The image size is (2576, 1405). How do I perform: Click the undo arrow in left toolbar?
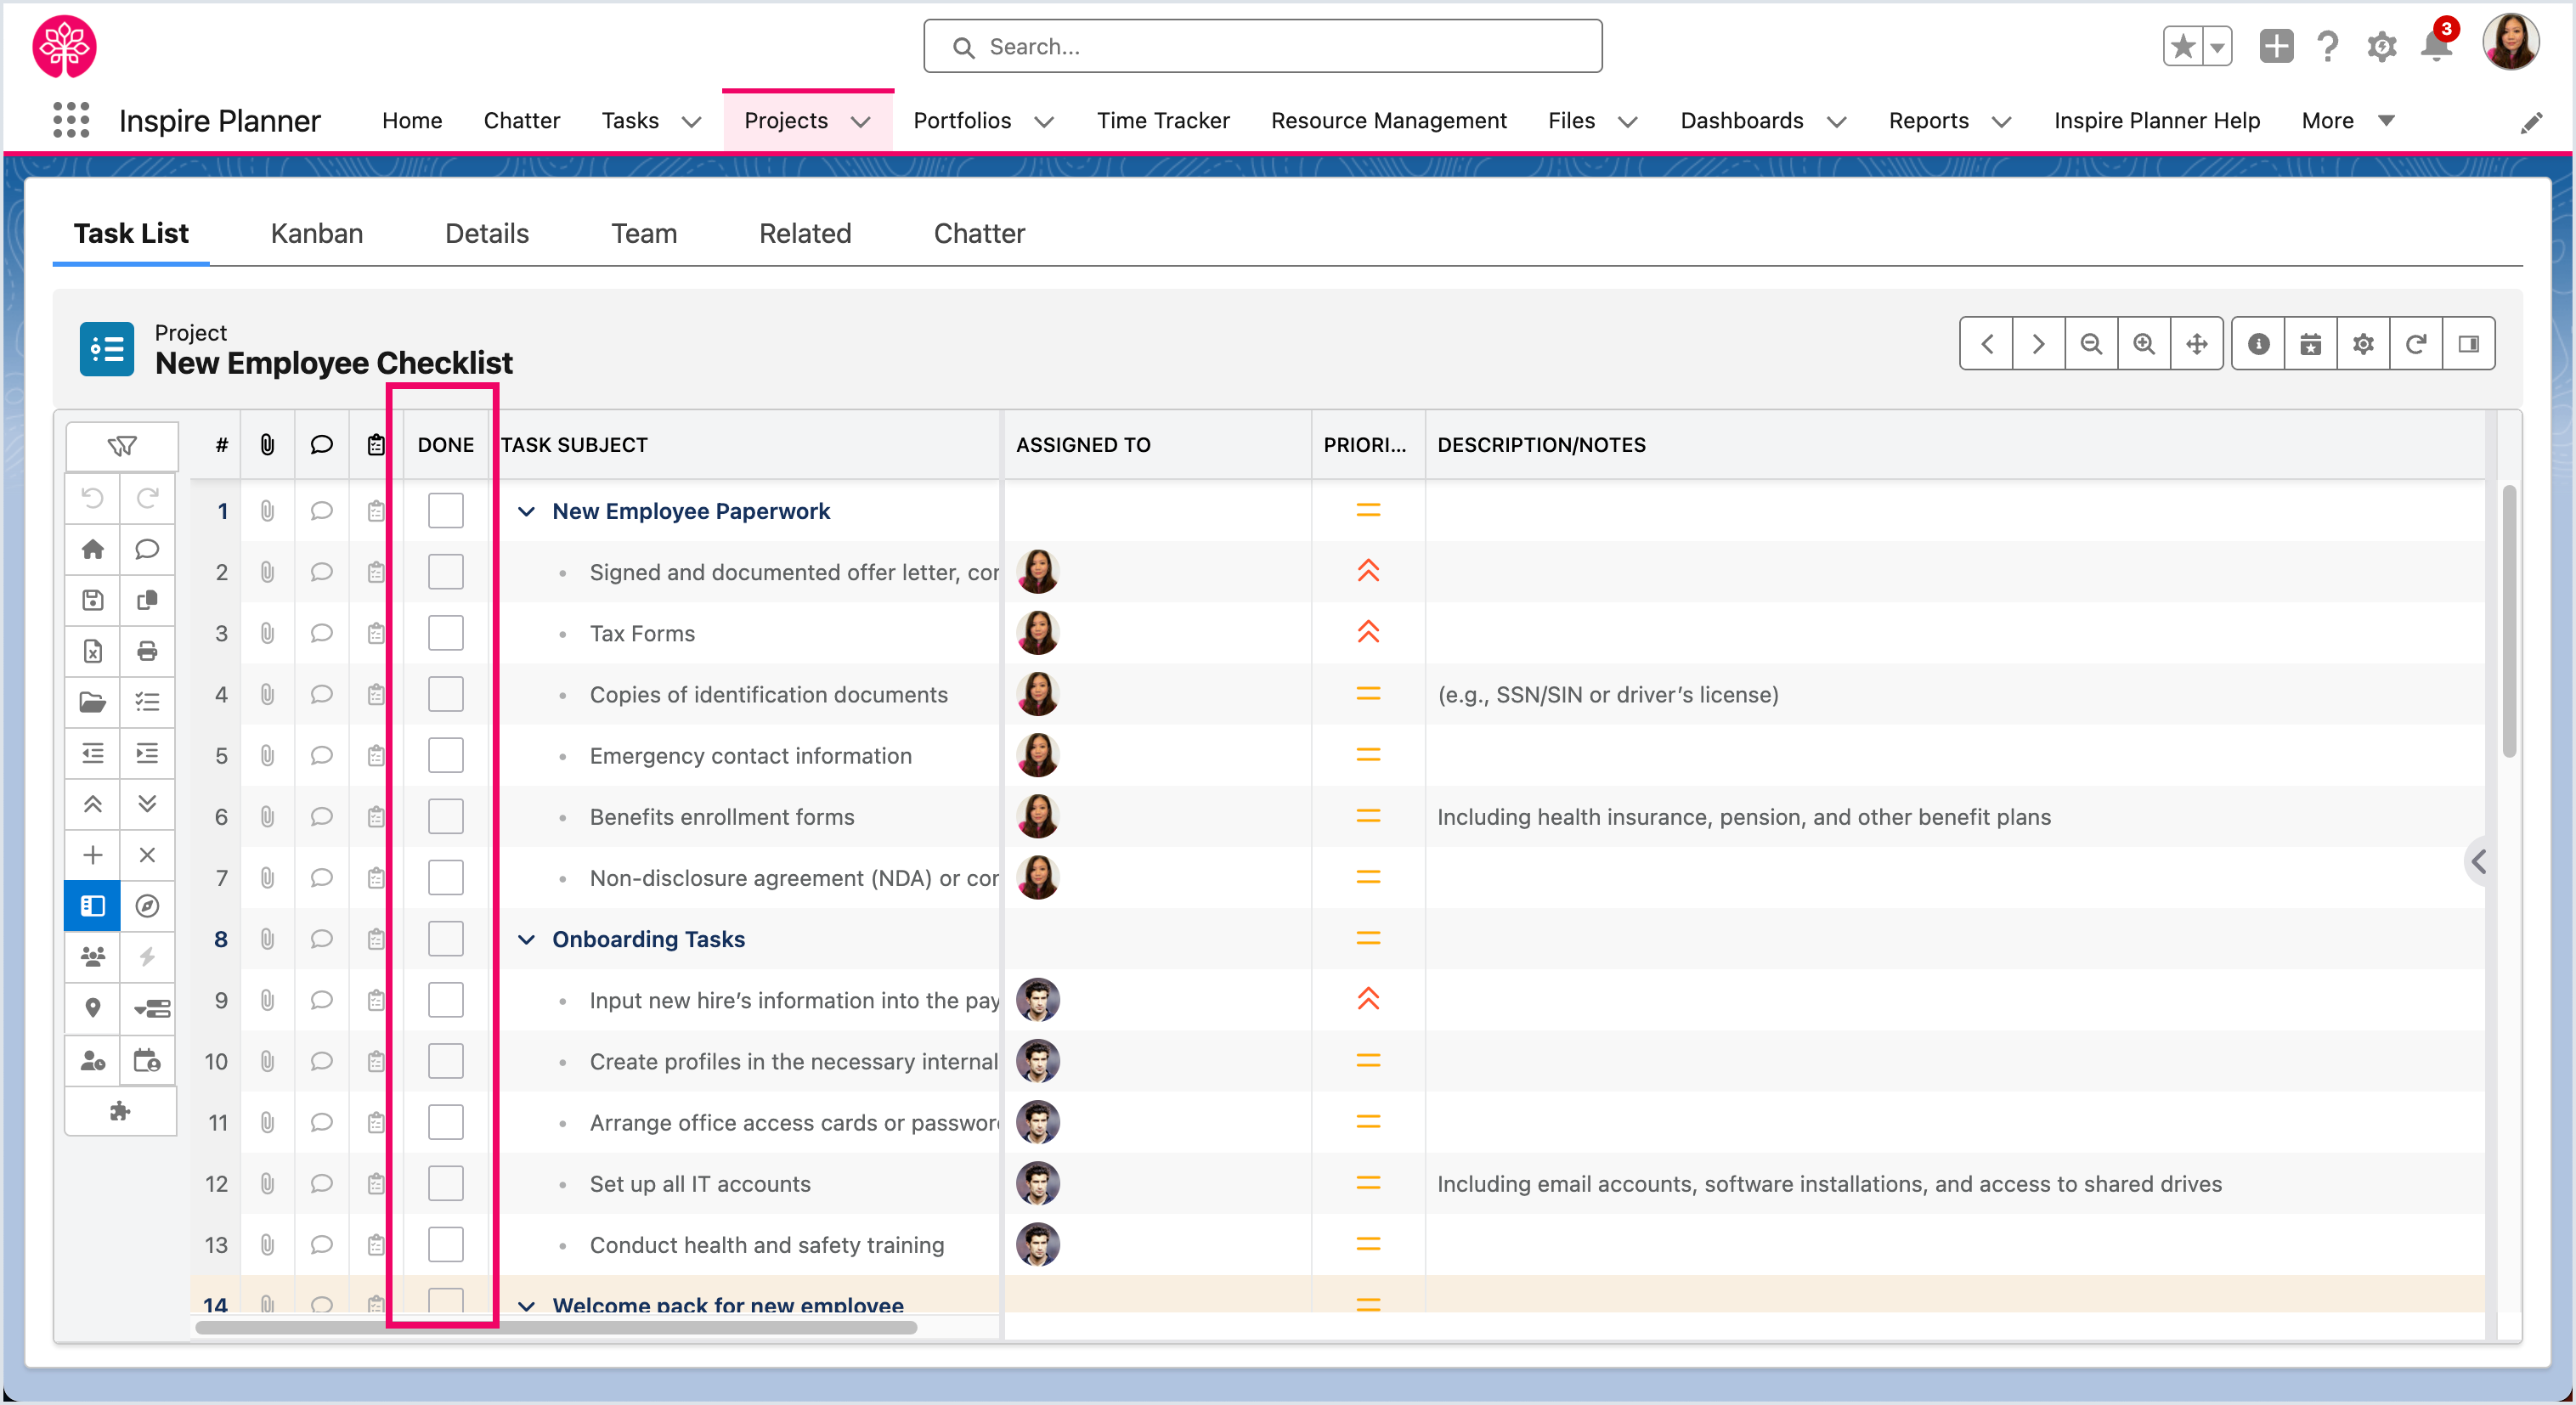(93, 498)
